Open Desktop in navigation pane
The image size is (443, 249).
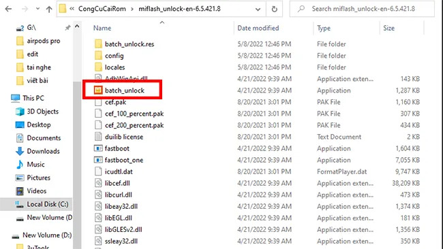point(39,124)
